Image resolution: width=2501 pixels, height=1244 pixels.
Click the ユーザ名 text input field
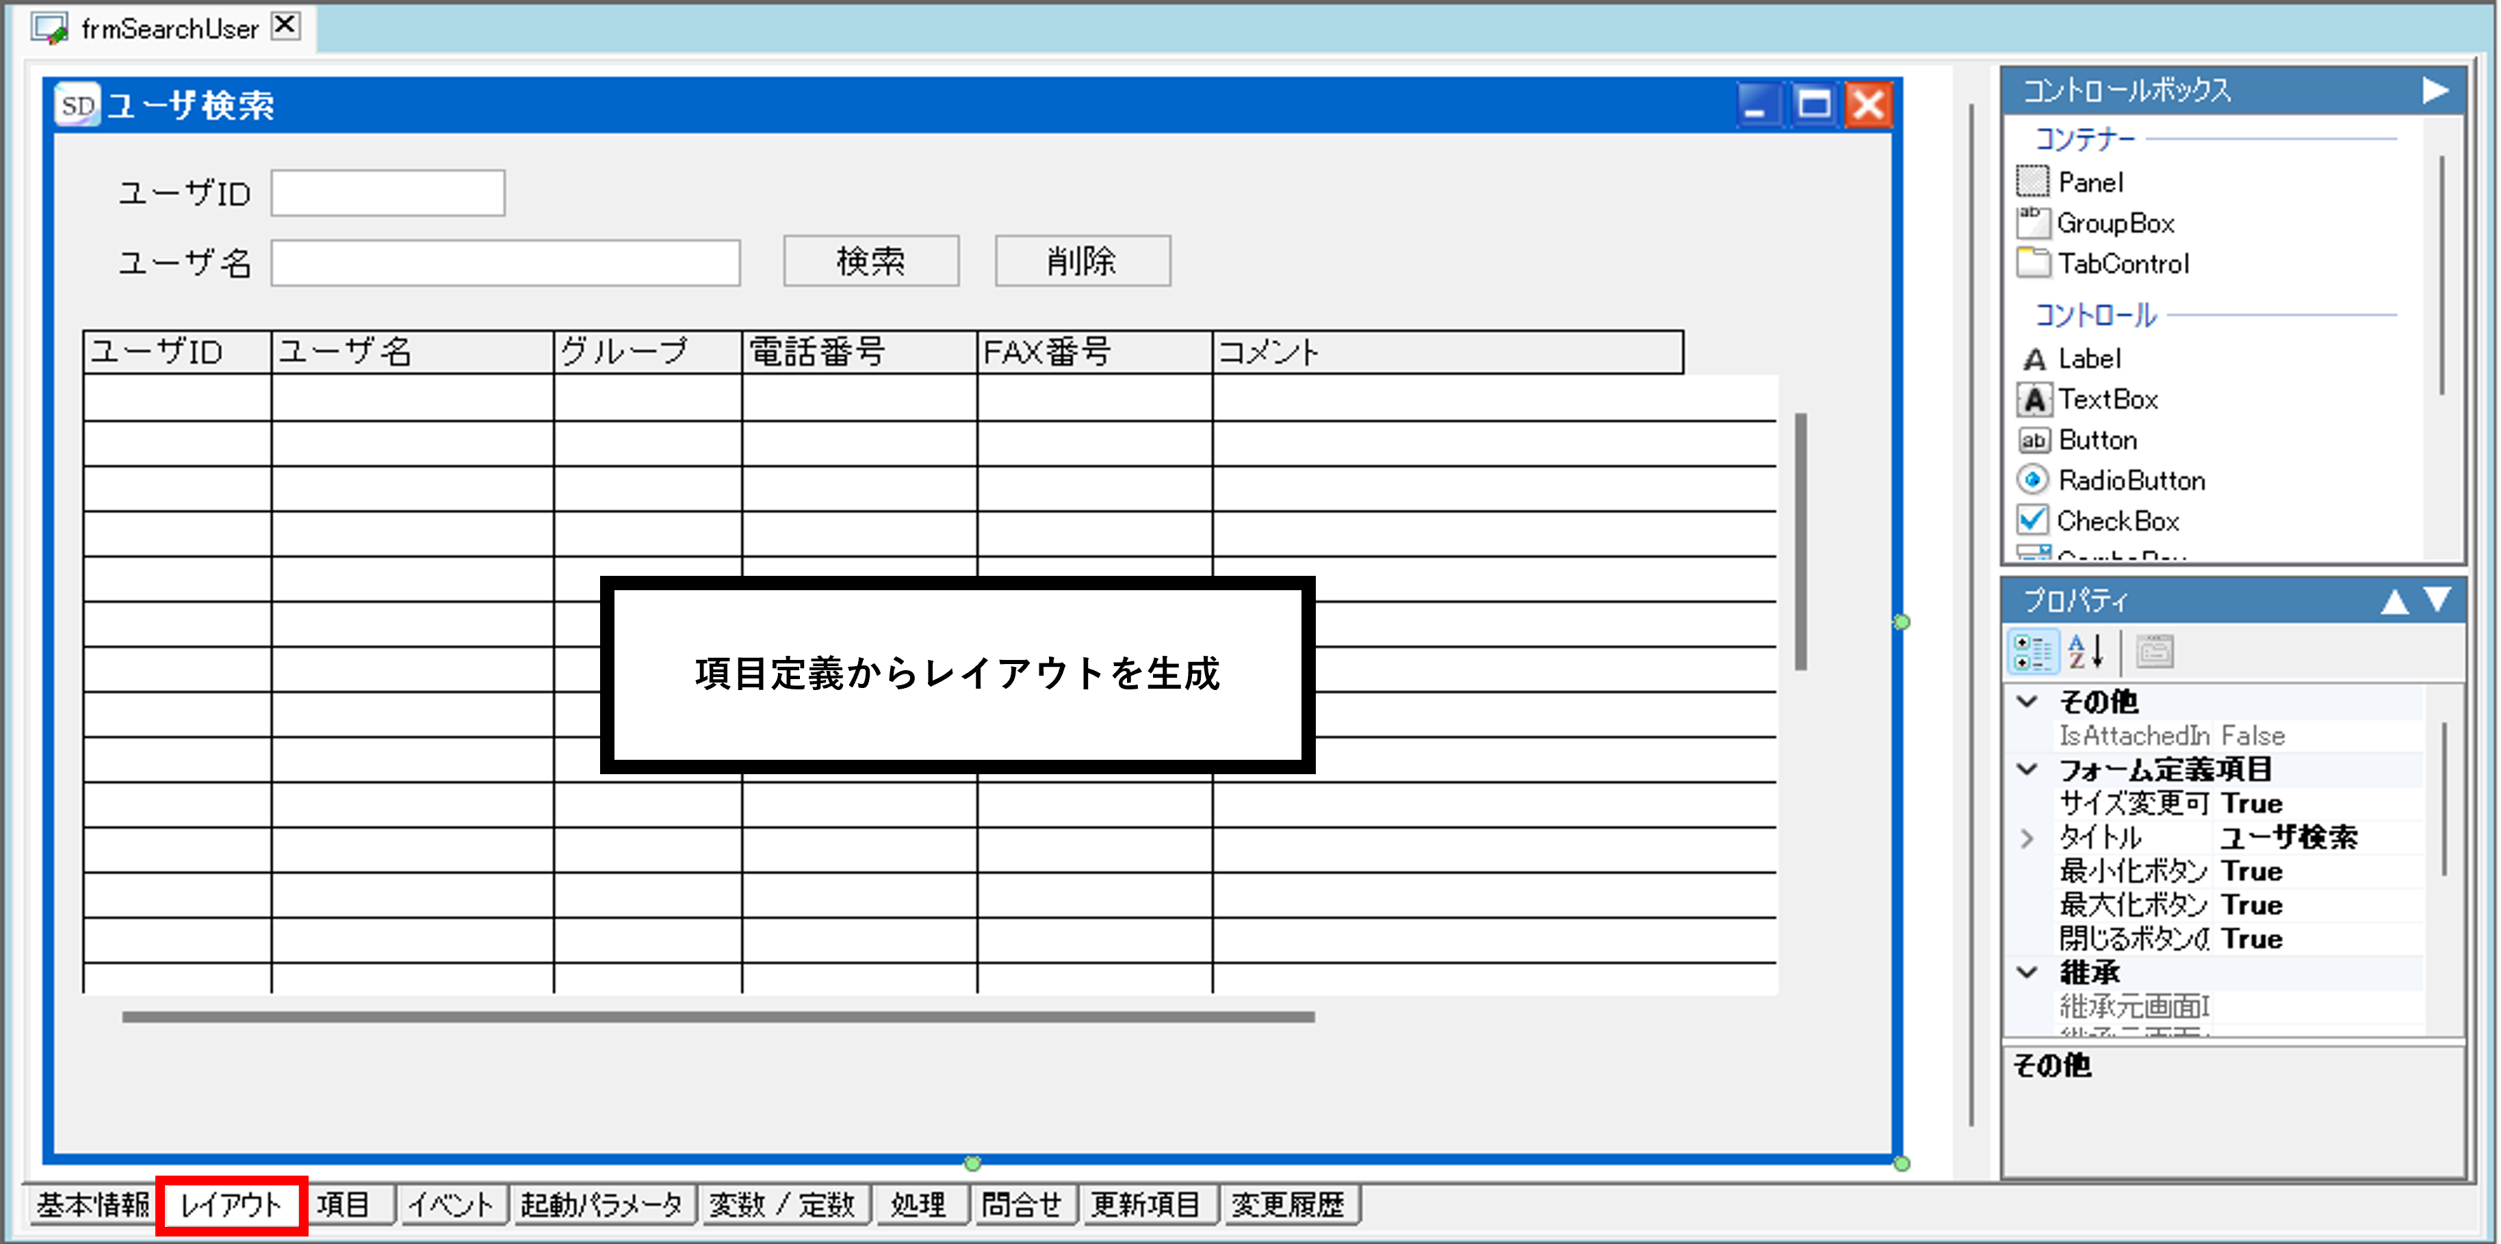505,263
